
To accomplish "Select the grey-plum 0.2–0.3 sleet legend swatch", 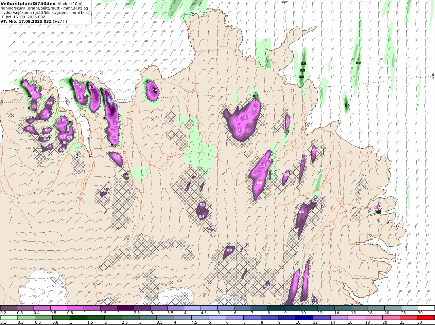I will [x=9, y=308].
